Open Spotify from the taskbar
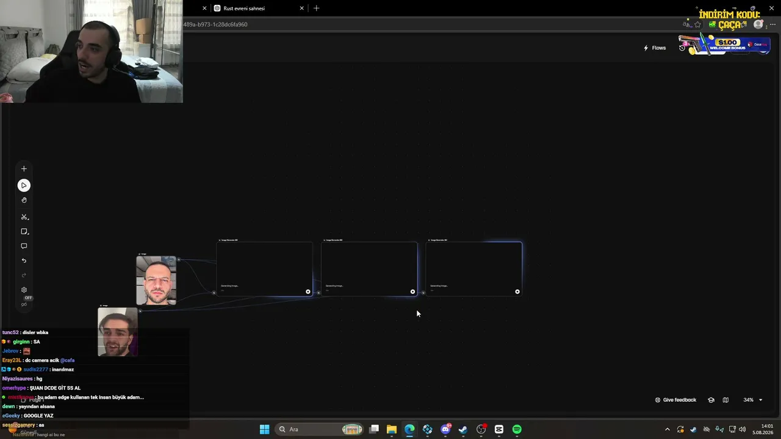 click(517, 429)
